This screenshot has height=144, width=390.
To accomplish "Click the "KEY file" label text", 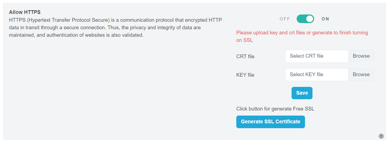I will click(245, 75).
